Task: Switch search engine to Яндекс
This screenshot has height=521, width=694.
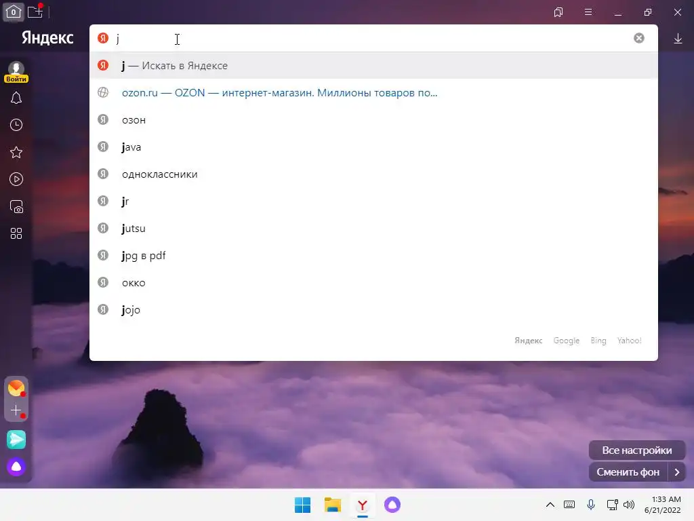Action: point(528,341)
